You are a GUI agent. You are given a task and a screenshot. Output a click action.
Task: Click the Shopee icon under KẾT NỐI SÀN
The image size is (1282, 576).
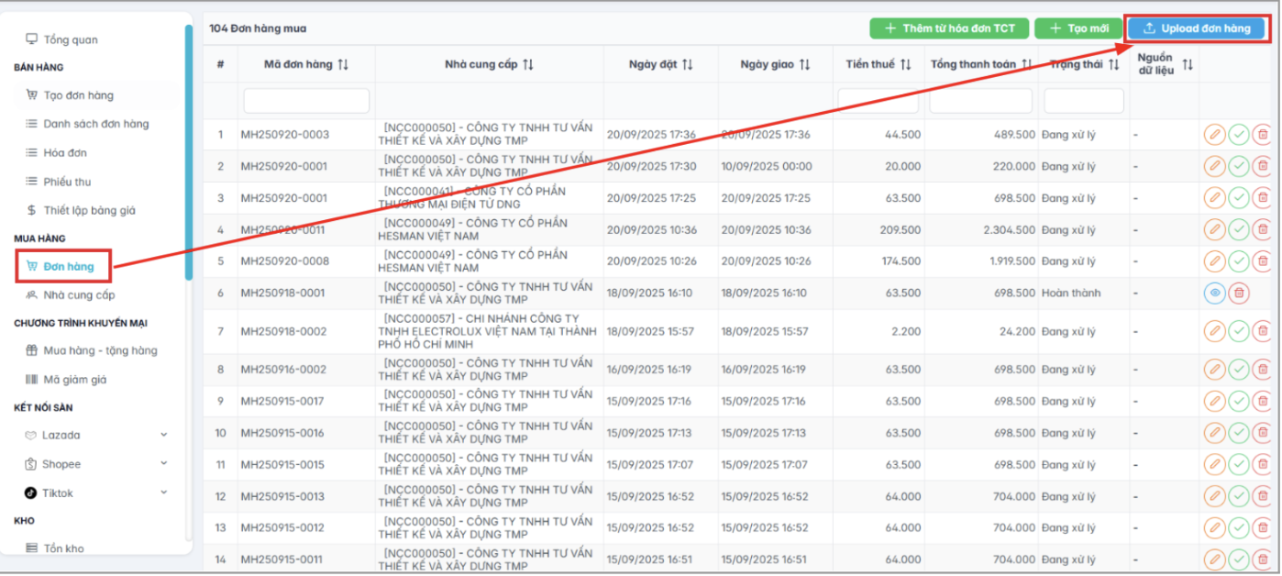click(29, 464)
